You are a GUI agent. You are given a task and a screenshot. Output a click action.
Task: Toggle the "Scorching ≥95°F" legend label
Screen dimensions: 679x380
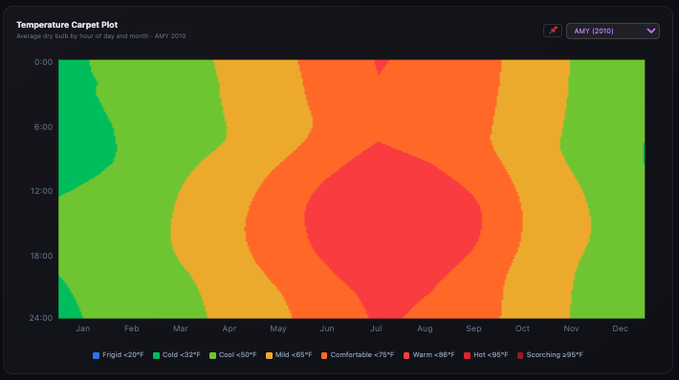pyautogui.click(x=555, y=355)
